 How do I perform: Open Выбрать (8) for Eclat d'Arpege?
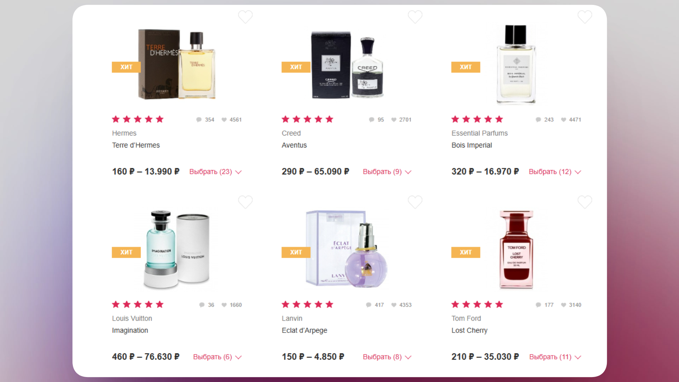click(x=387, y=357)
